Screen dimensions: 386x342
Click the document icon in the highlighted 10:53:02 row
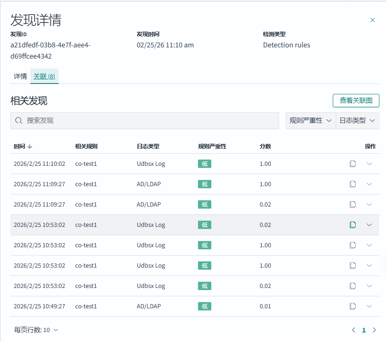(x=353, y=225)
